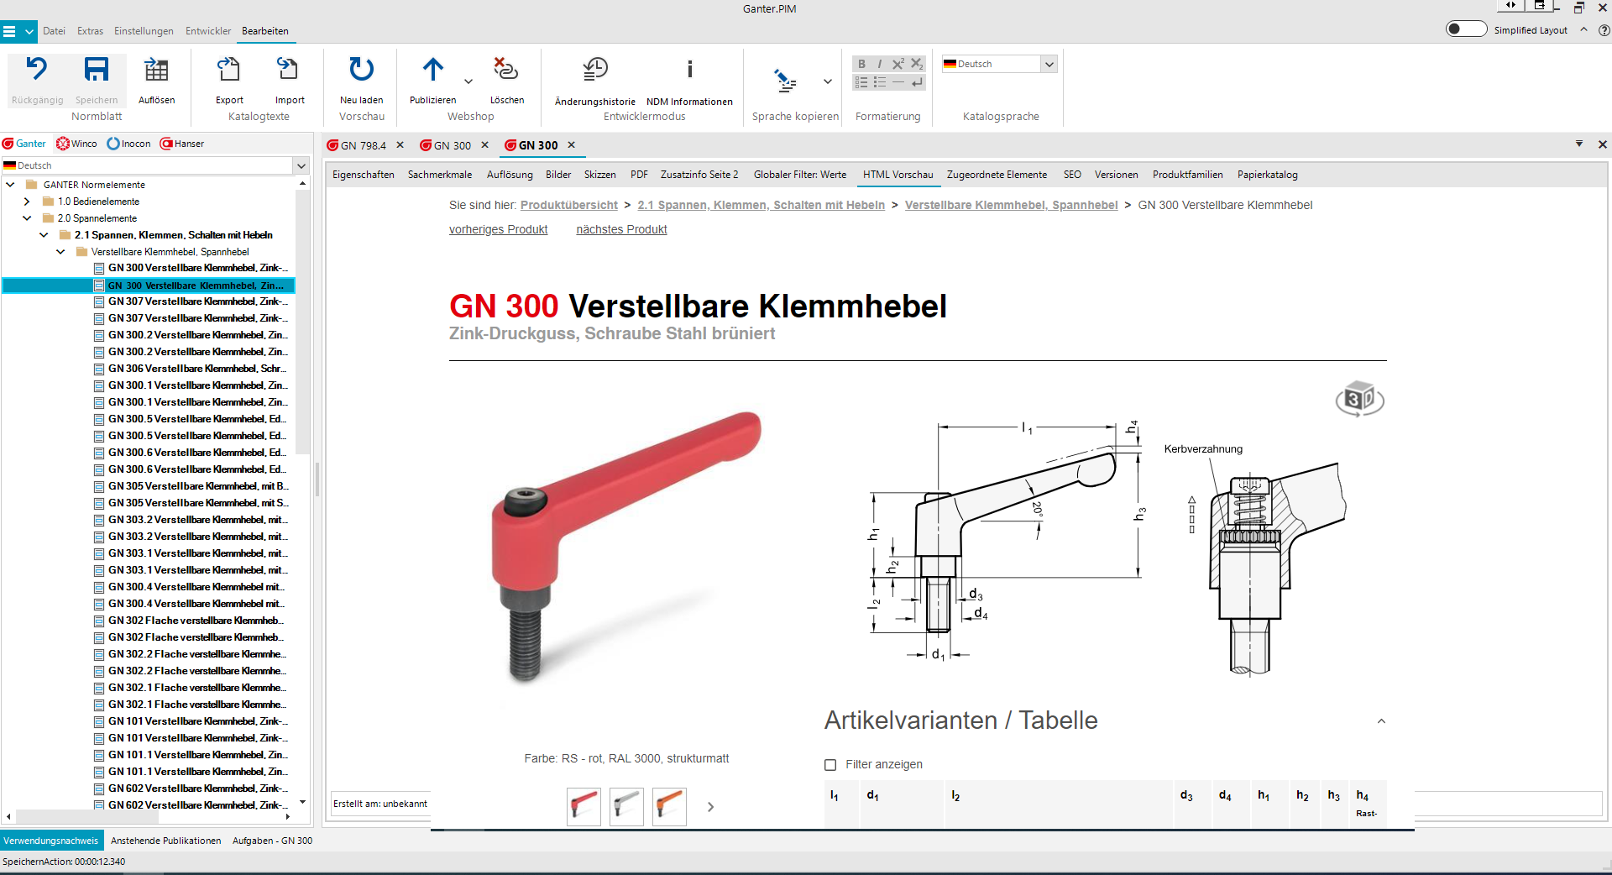Screen dimensions: 1612x875
Task: Click the Löschen webshop icon
Action: click(x=506, y=70)
